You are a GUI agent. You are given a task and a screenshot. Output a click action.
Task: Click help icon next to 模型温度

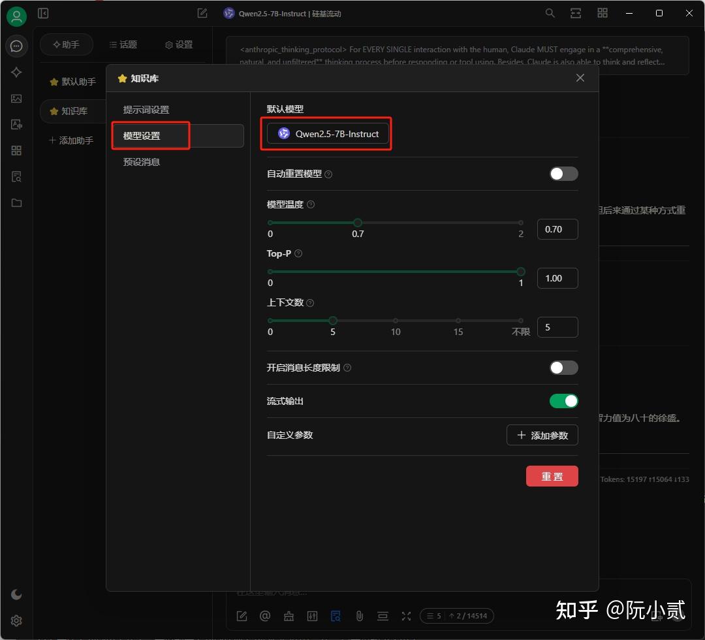[x=311, y=204]
